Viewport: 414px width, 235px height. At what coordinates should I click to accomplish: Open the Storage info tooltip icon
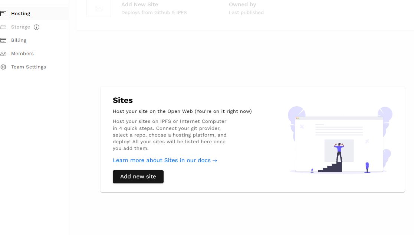[x=36, y=27]
